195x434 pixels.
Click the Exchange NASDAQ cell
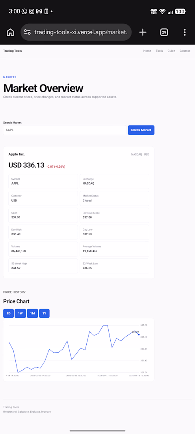(114, 181)
